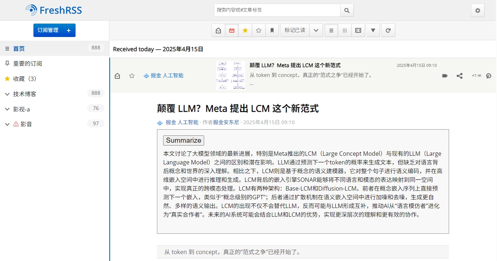Expand the 影音 chevron

point(7,124)
